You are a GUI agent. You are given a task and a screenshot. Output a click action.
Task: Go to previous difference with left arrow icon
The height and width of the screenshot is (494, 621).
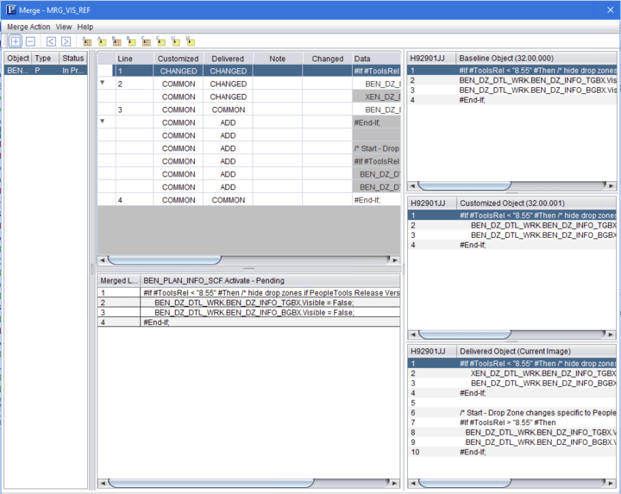(51, 41)
